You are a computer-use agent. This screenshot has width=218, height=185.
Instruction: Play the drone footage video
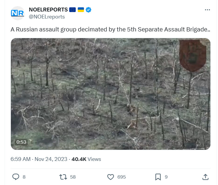pyautogui.click(x=110, y=94)
